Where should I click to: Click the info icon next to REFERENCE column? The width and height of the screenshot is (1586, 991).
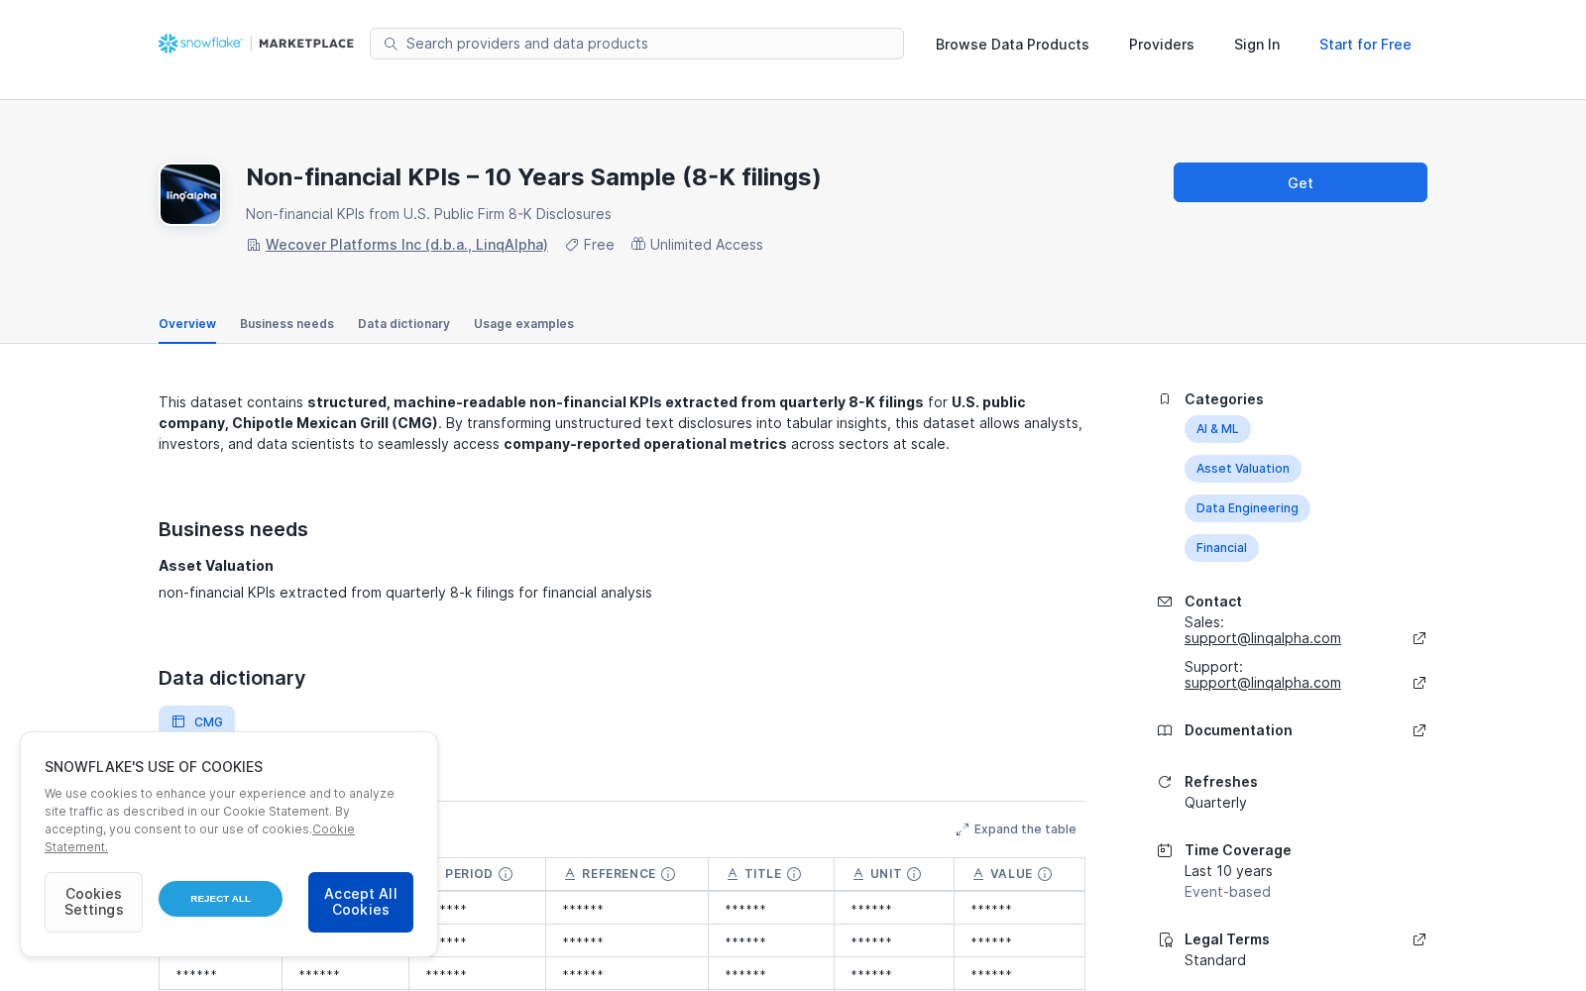click(668, 874)
